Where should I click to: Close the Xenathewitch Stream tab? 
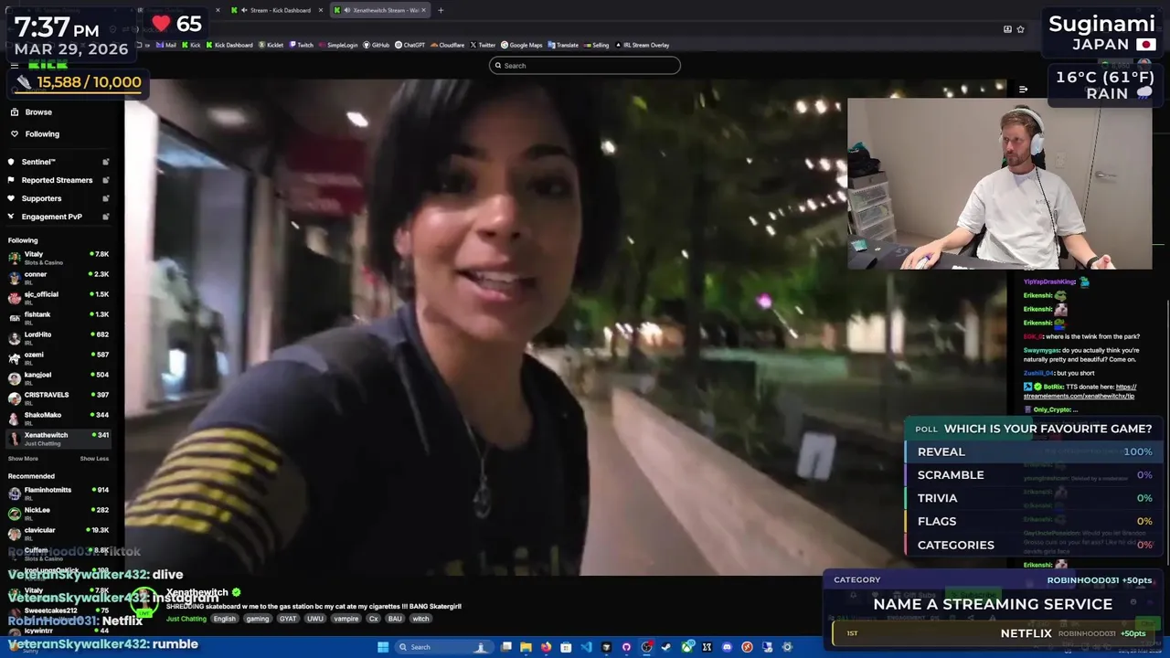(423, 10)
